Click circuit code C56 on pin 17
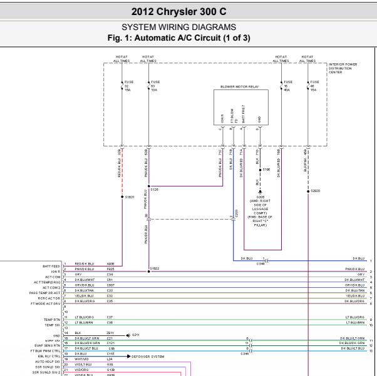This screenshot has height=376, width=377. point(111,348)
